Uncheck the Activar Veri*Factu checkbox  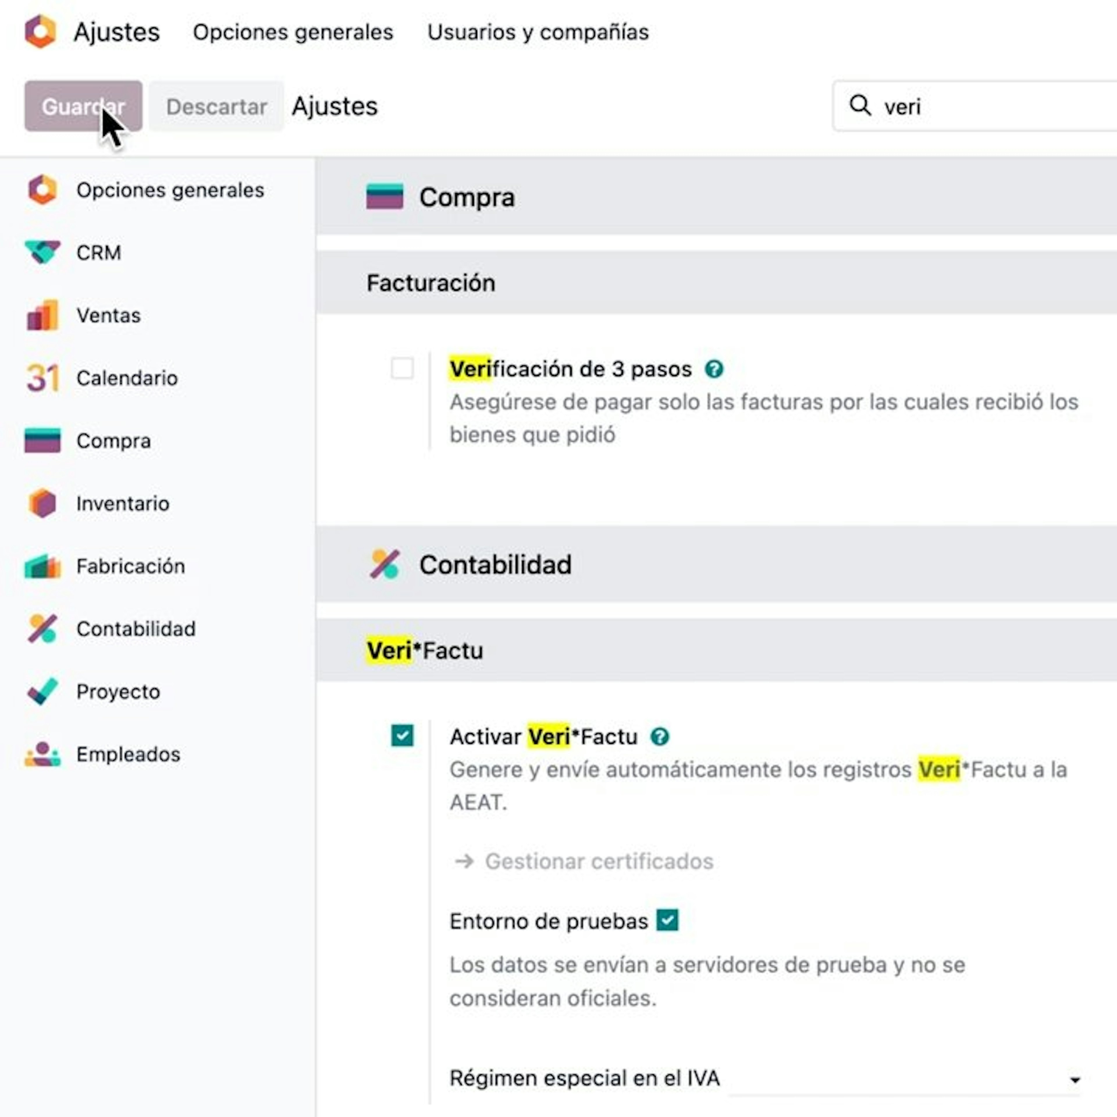(x=402, y=736)
